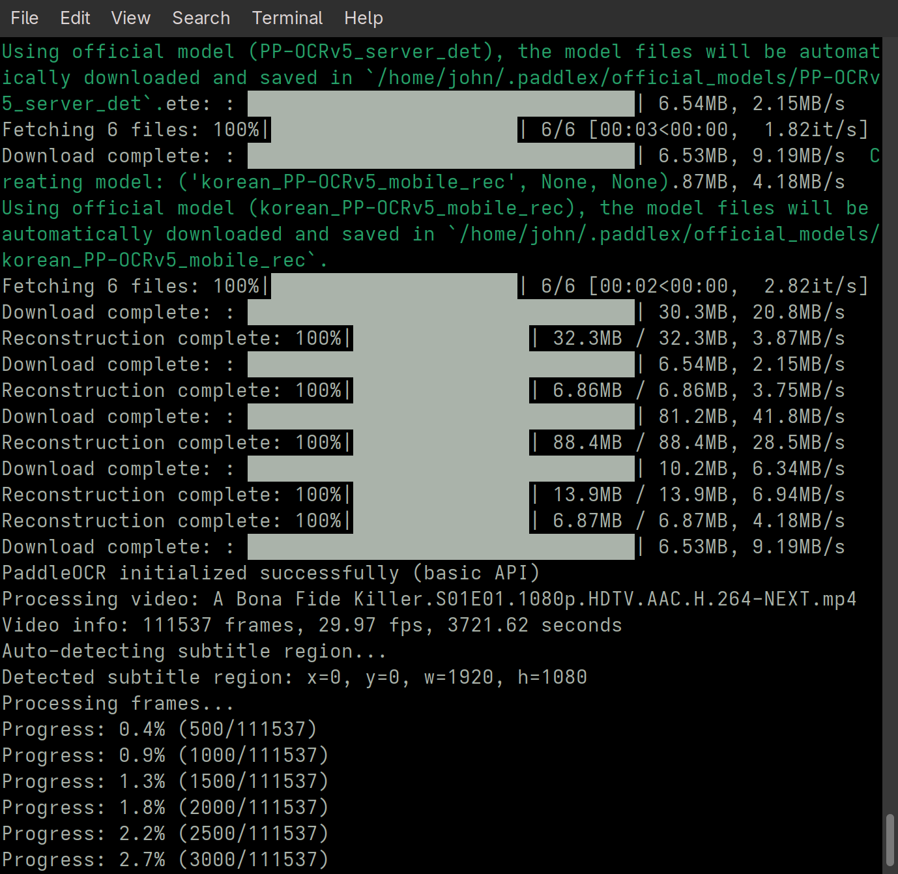
Task: Open the View menu
Action: coord(130,18)
